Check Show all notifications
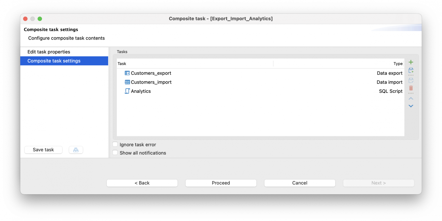The image size is (442, 221). coord(115,152)
